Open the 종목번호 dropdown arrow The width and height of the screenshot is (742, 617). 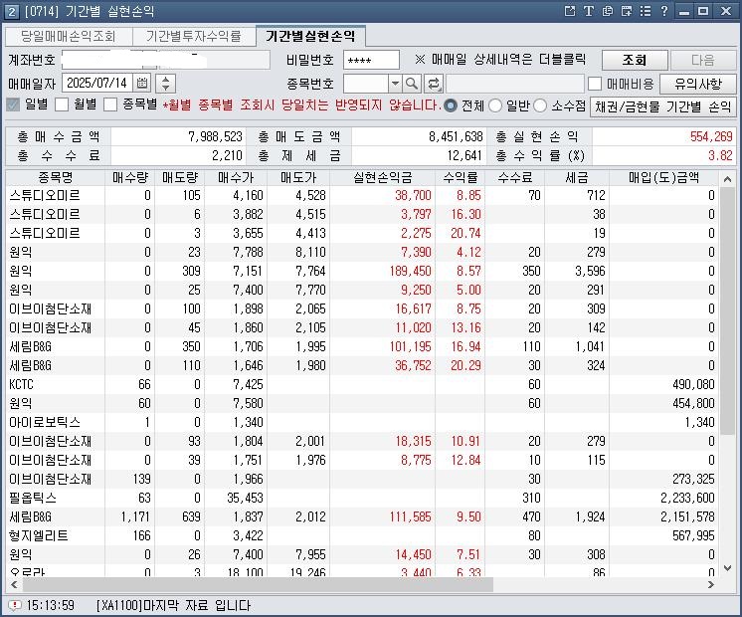tap(395, 84)
